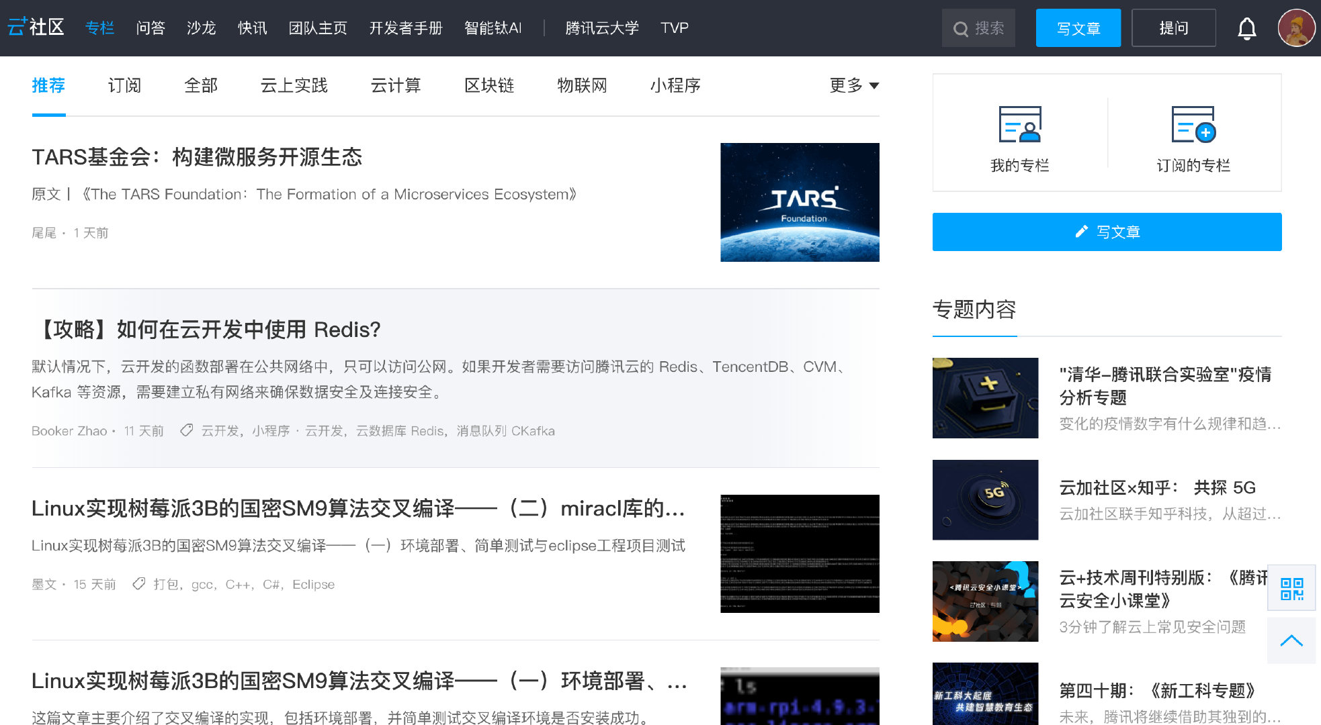
Task: Click author name Booker Zhao
Action: 69,431
